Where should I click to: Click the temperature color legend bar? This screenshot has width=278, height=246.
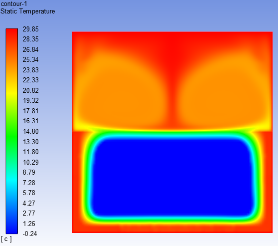point(11,131)
